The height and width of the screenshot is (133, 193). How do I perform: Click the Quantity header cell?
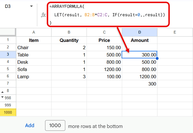pyautogui.click(x=69, y=40)
